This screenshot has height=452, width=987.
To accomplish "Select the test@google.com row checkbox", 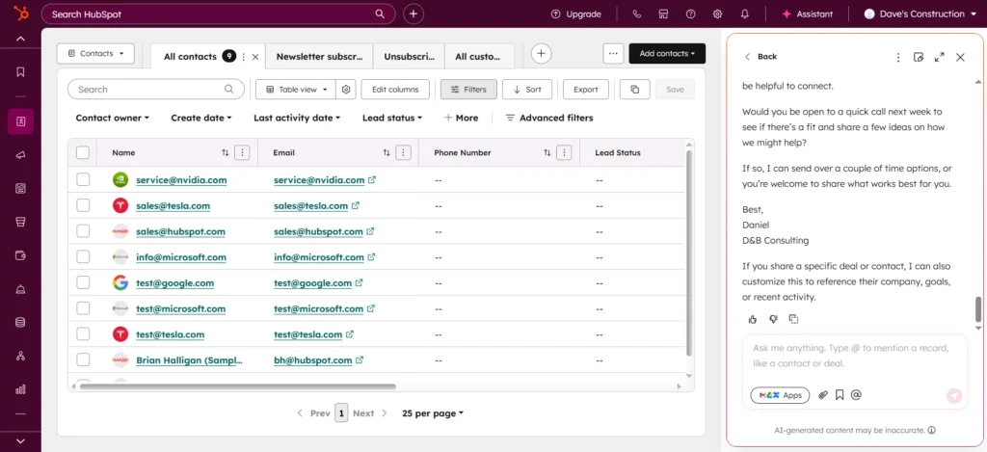I will 83,282.
